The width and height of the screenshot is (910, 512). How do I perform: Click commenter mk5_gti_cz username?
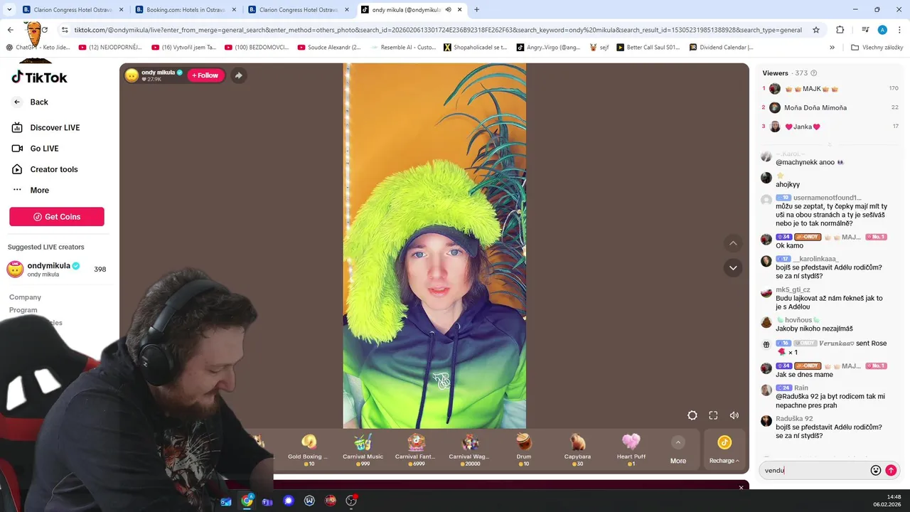[x=793, y=290]
